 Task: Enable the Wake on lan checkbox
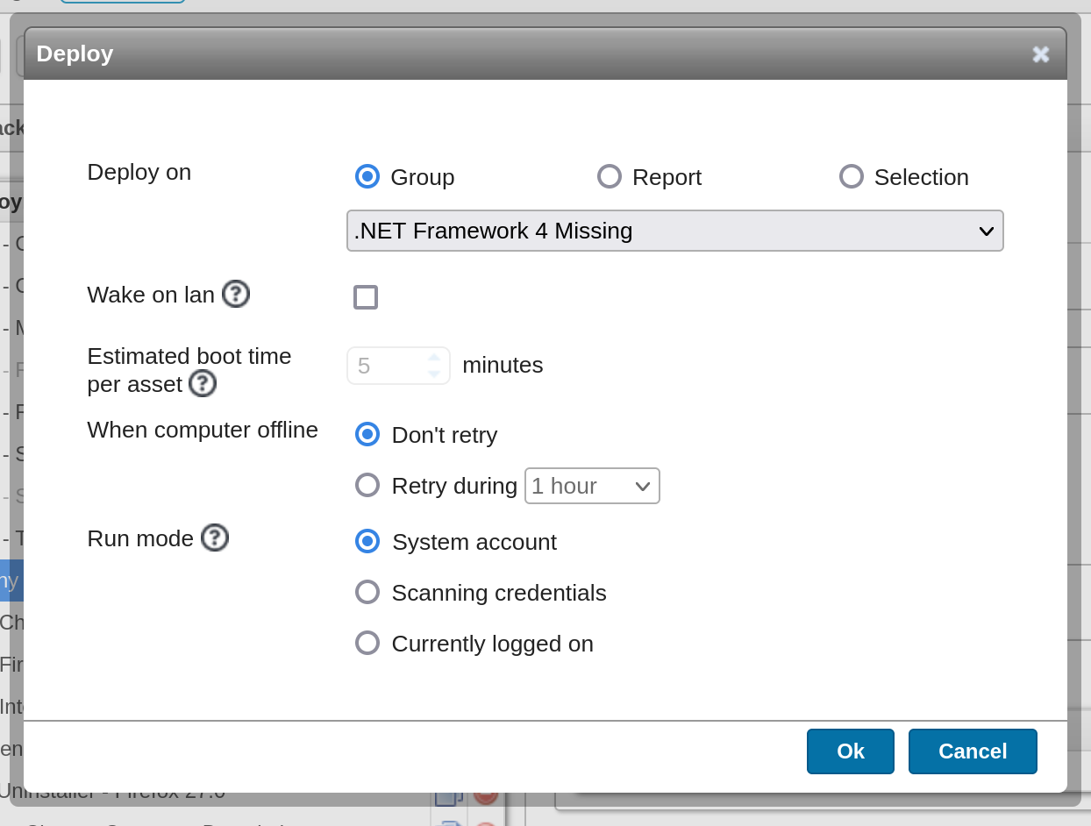point(366,297)
